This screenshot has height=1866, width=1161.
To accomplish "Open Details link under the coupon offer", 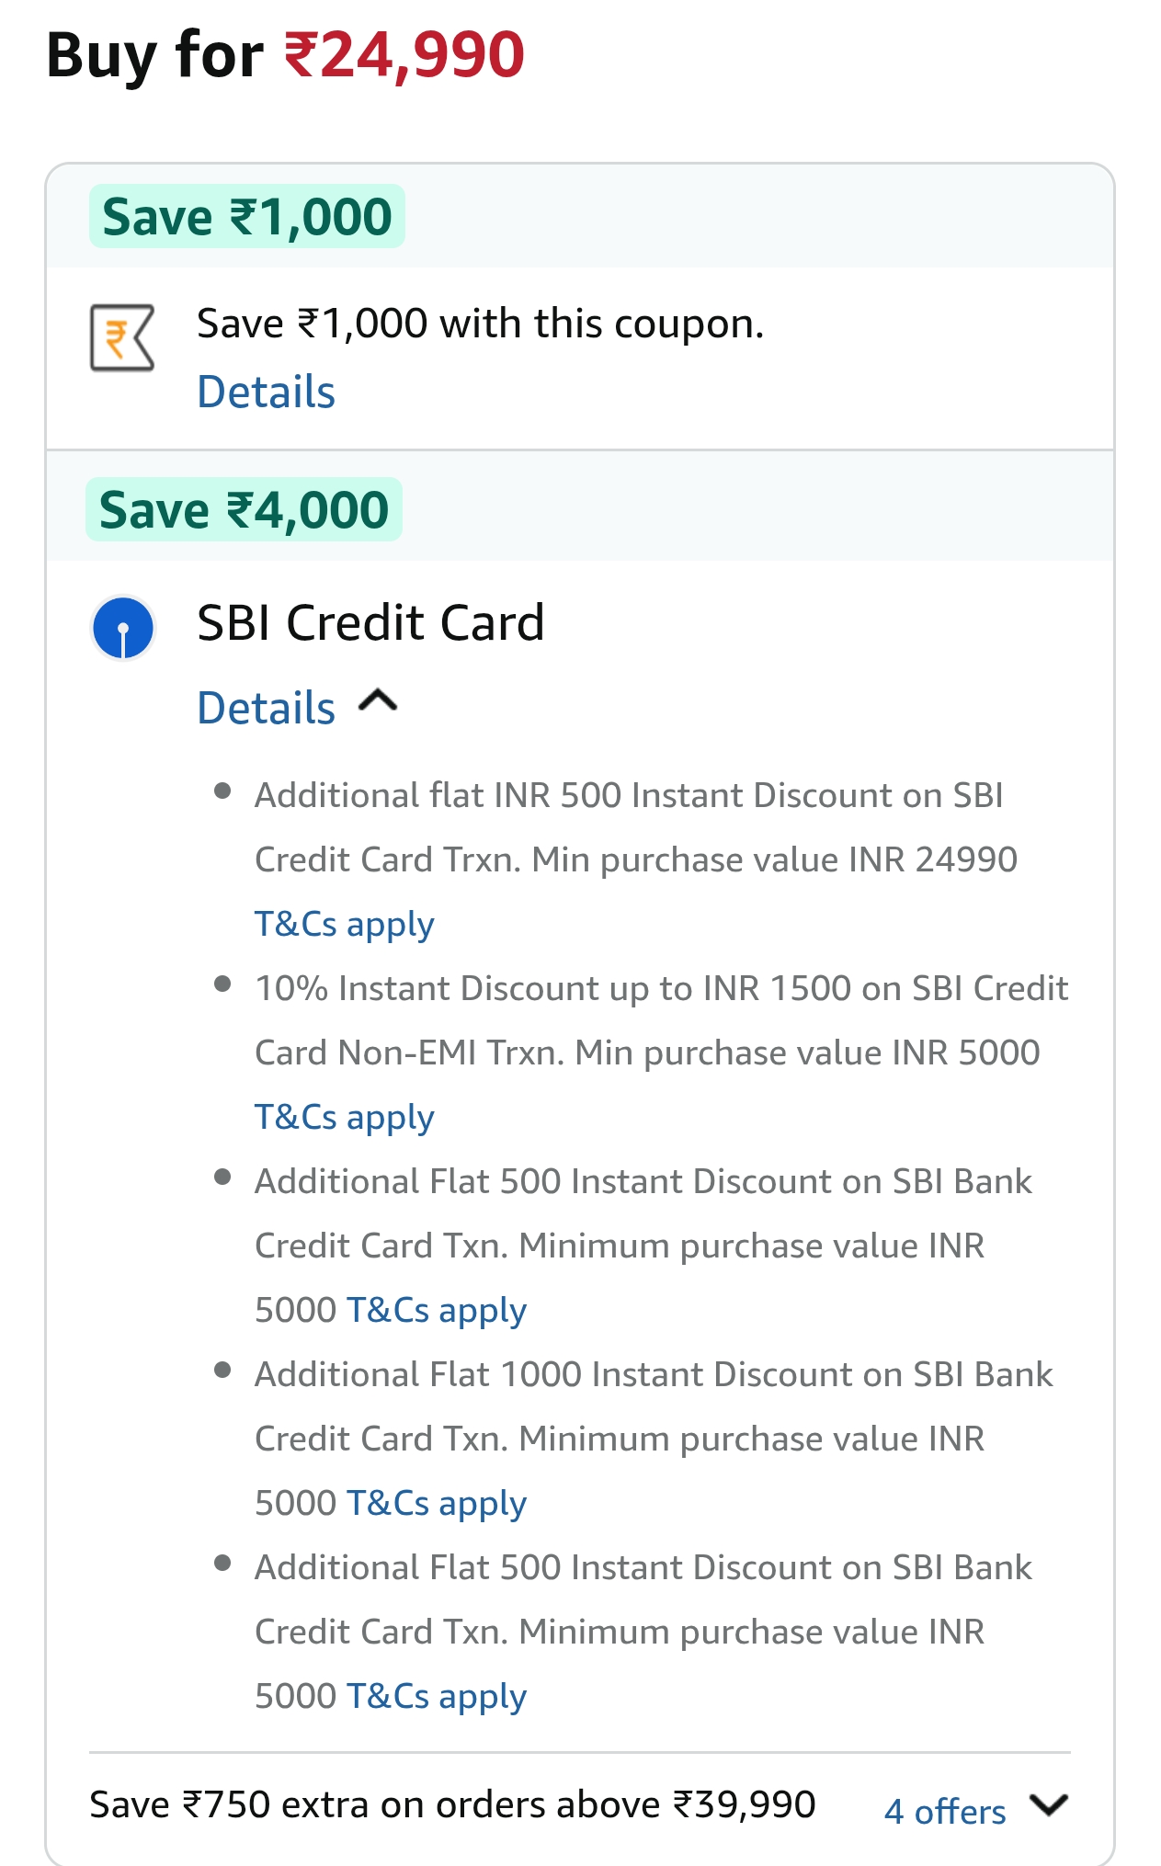I will point(267,393).
